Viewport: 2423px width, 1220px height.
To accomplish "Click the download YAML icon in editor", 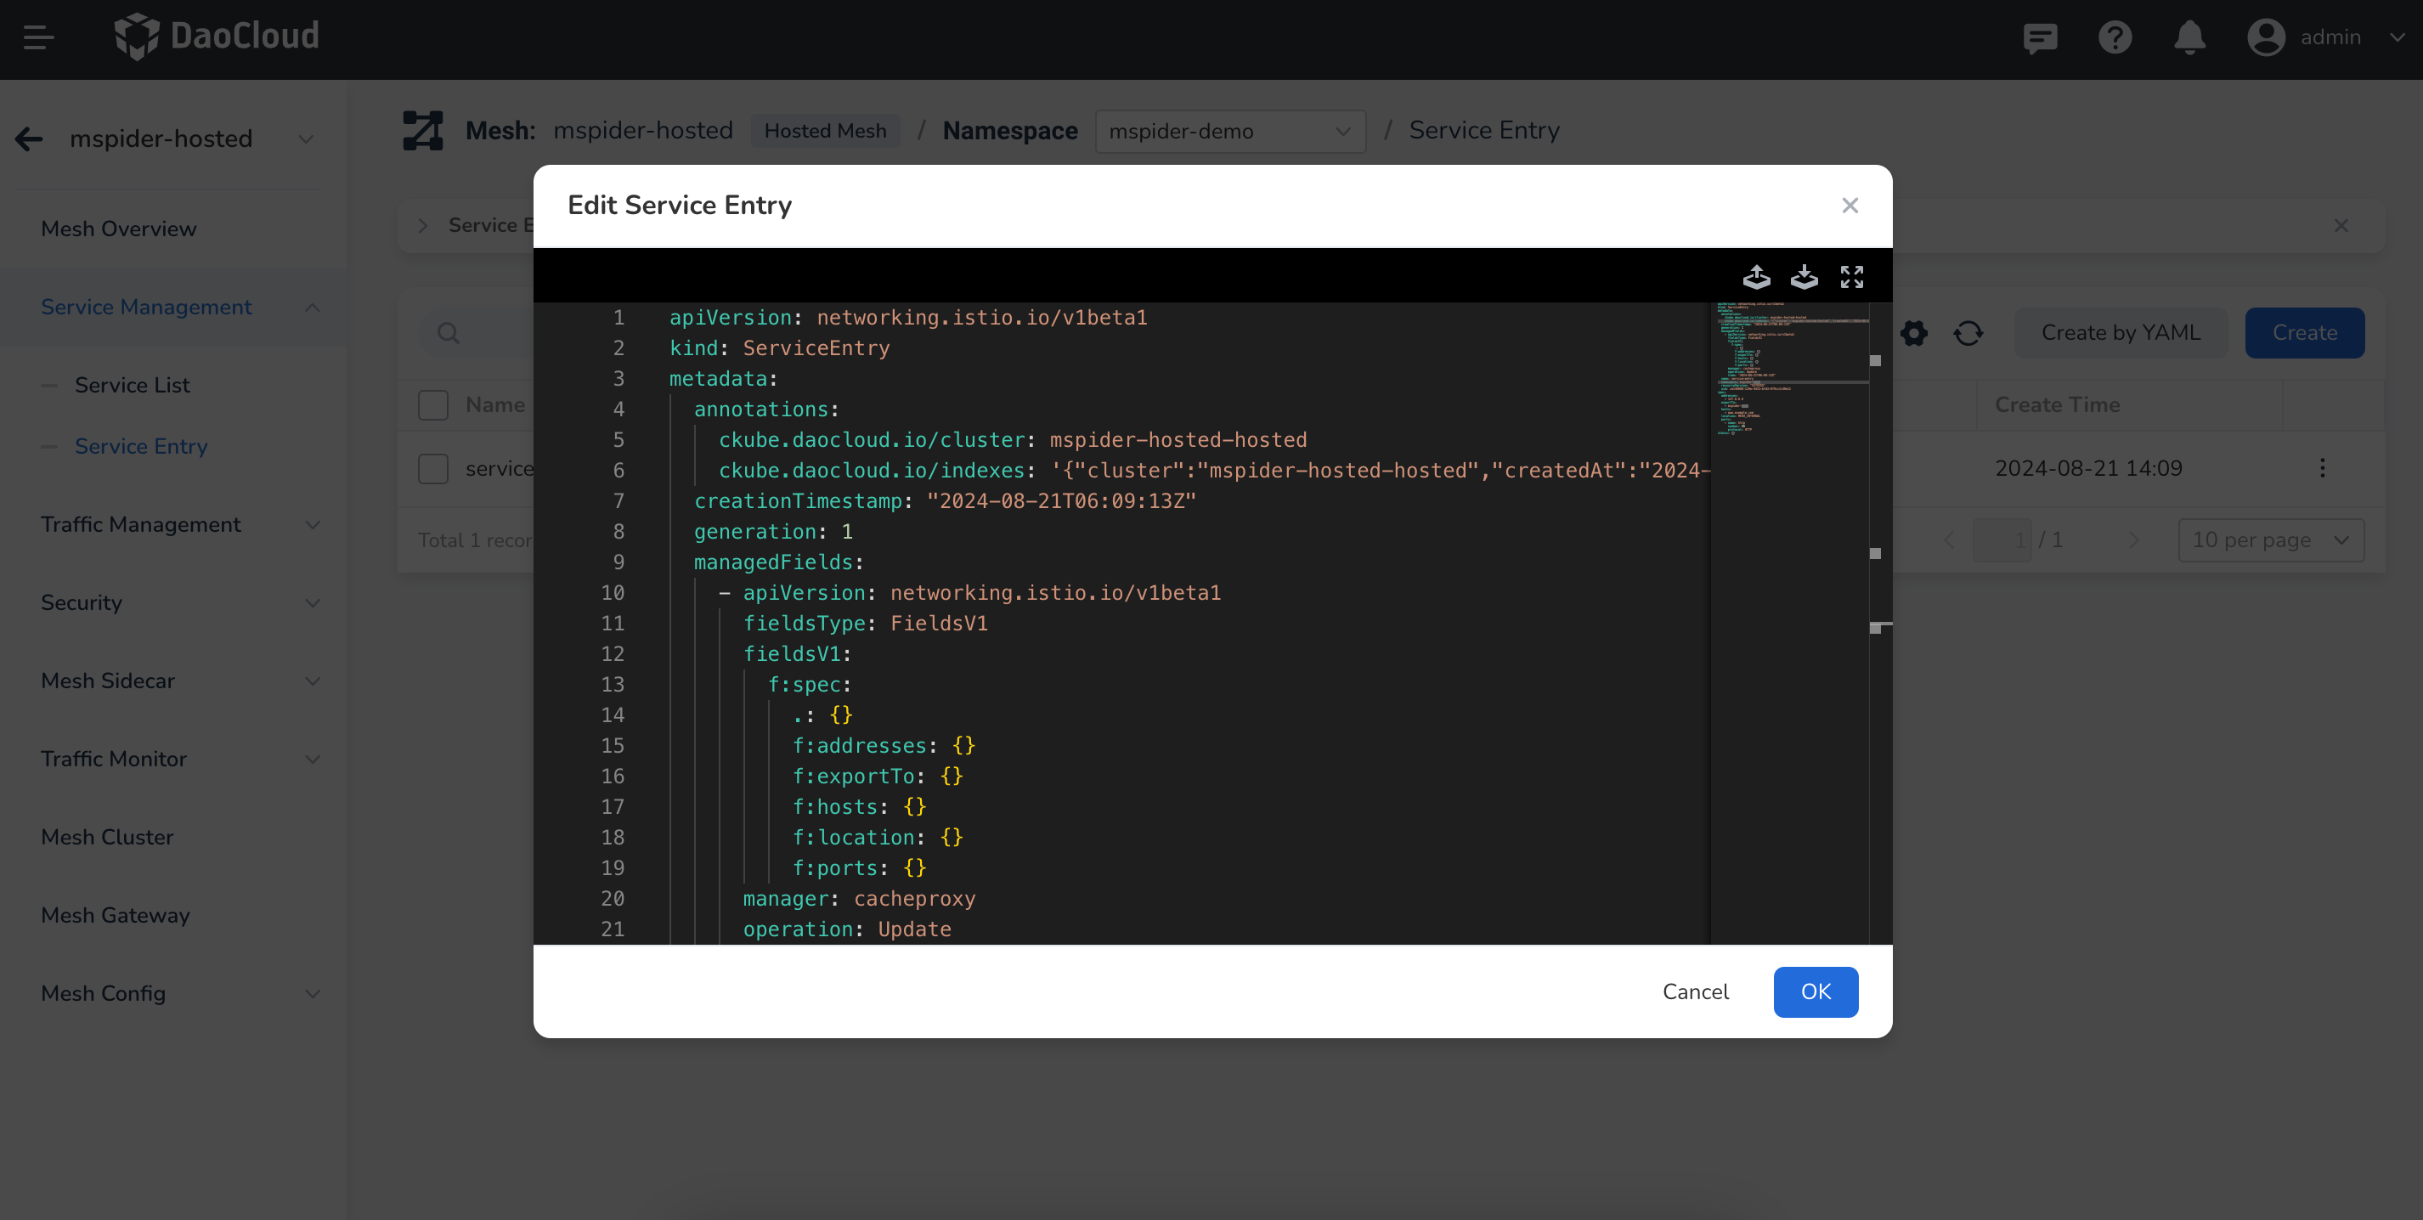I will tap(1803, 277).
